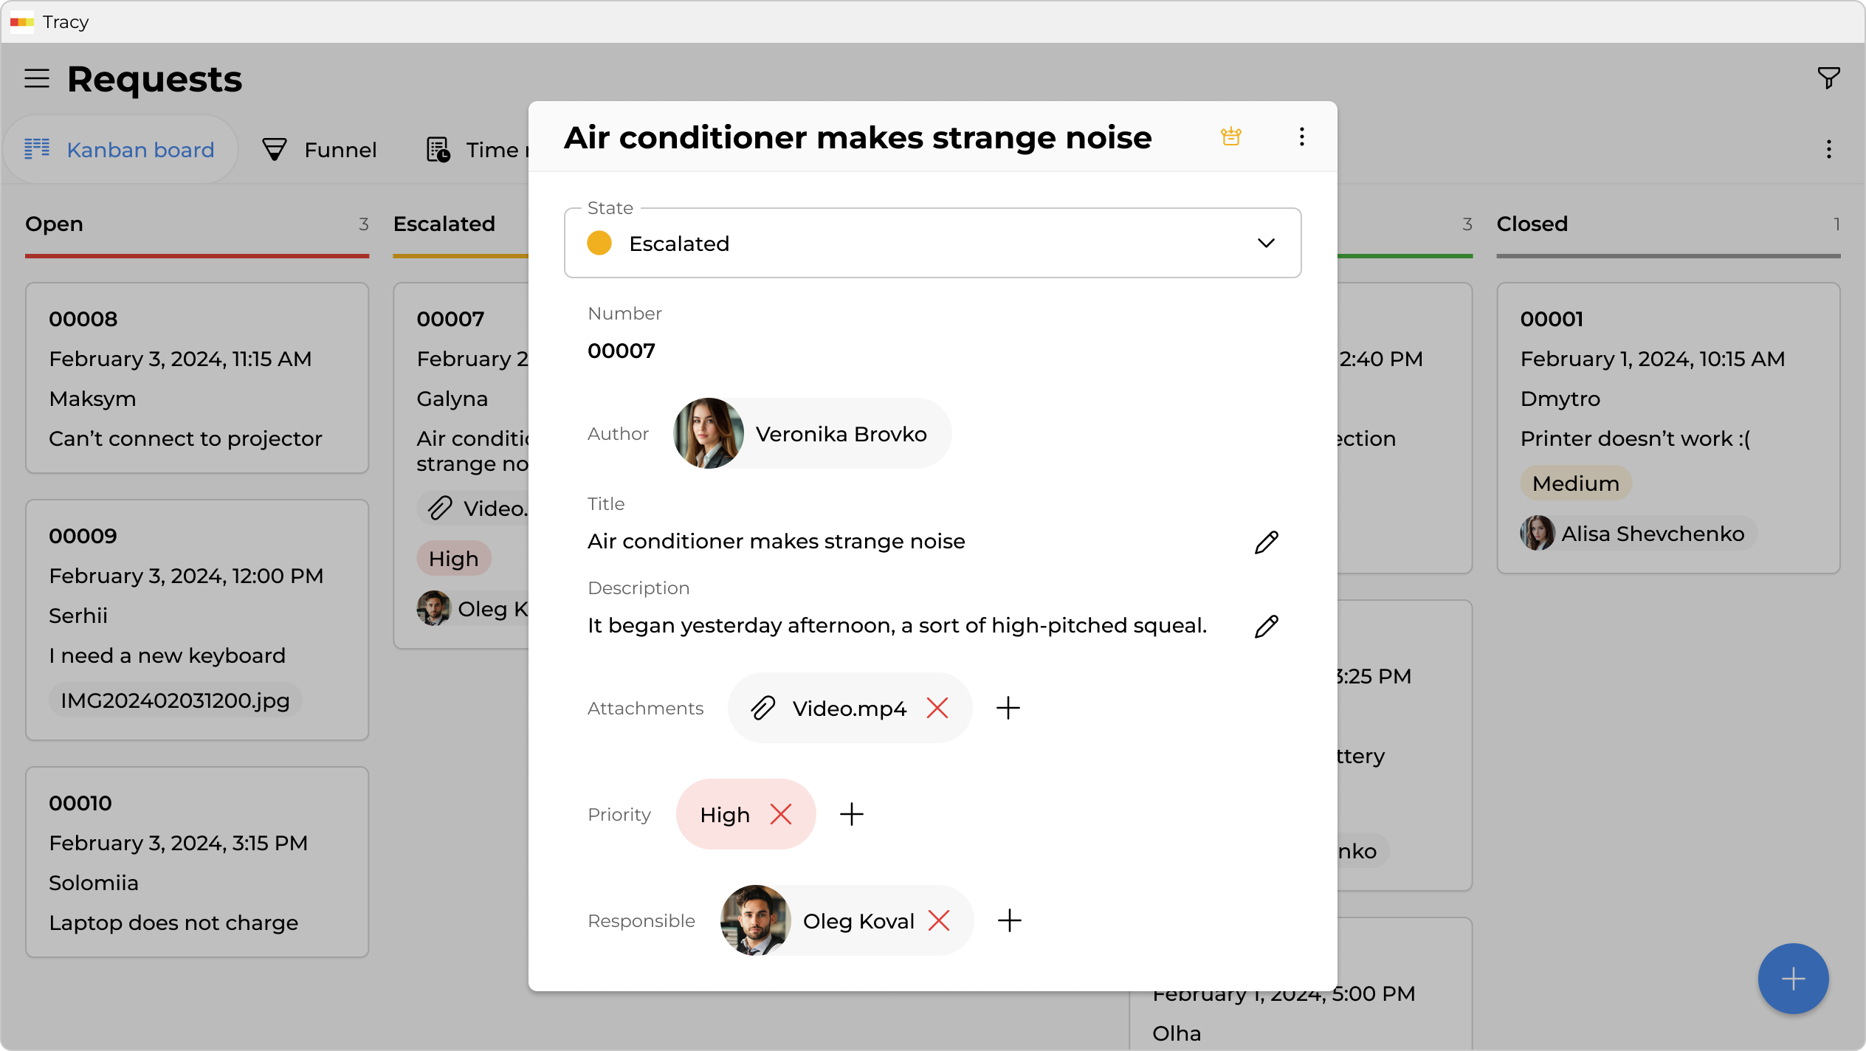The height and width of the screenshot is (1051, 1866).
Task: Edit the Description with pencil icon
Action: pyautogui.click(x=1266, y=627)
